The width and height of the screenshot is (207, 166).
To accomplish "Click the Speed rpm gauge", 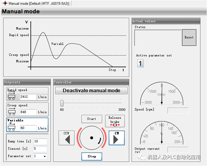I will tap(162, 94).
